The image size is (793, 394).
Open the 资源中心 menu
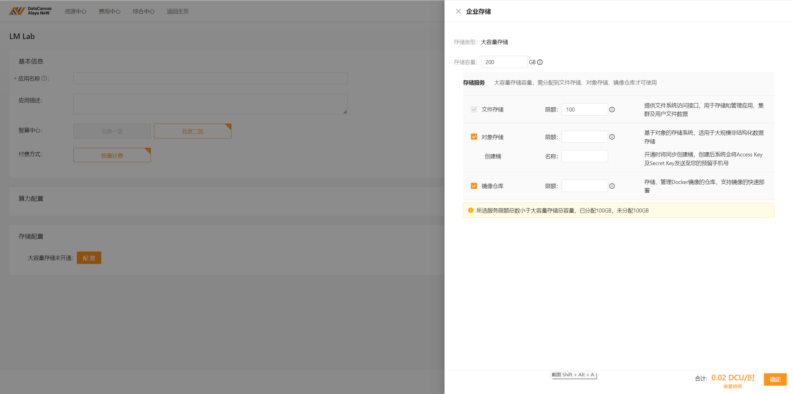coord(75,11)
